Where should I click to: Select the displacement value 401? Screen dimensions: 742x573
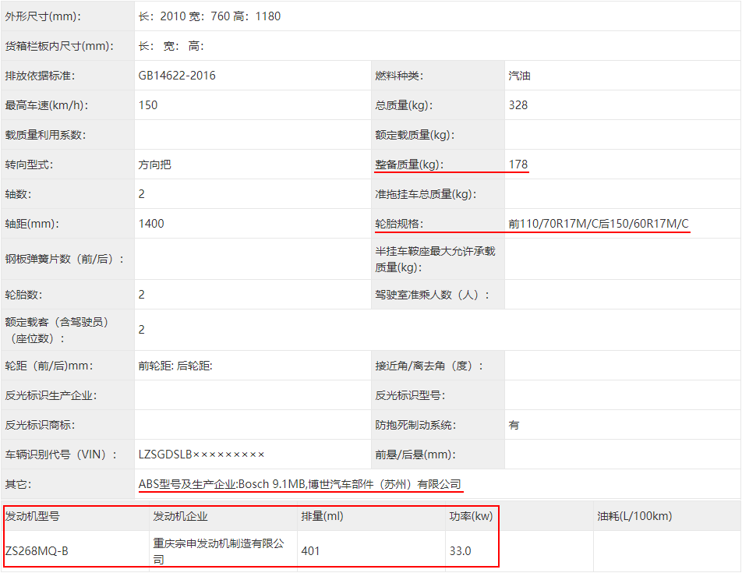[310, 550]
